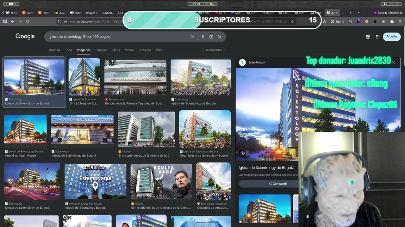
Task: Click the 'Acceder' sign-in button
Action: coord(392,37)
